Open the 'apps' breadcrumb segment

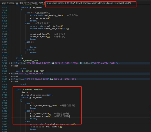click(4, 3)
